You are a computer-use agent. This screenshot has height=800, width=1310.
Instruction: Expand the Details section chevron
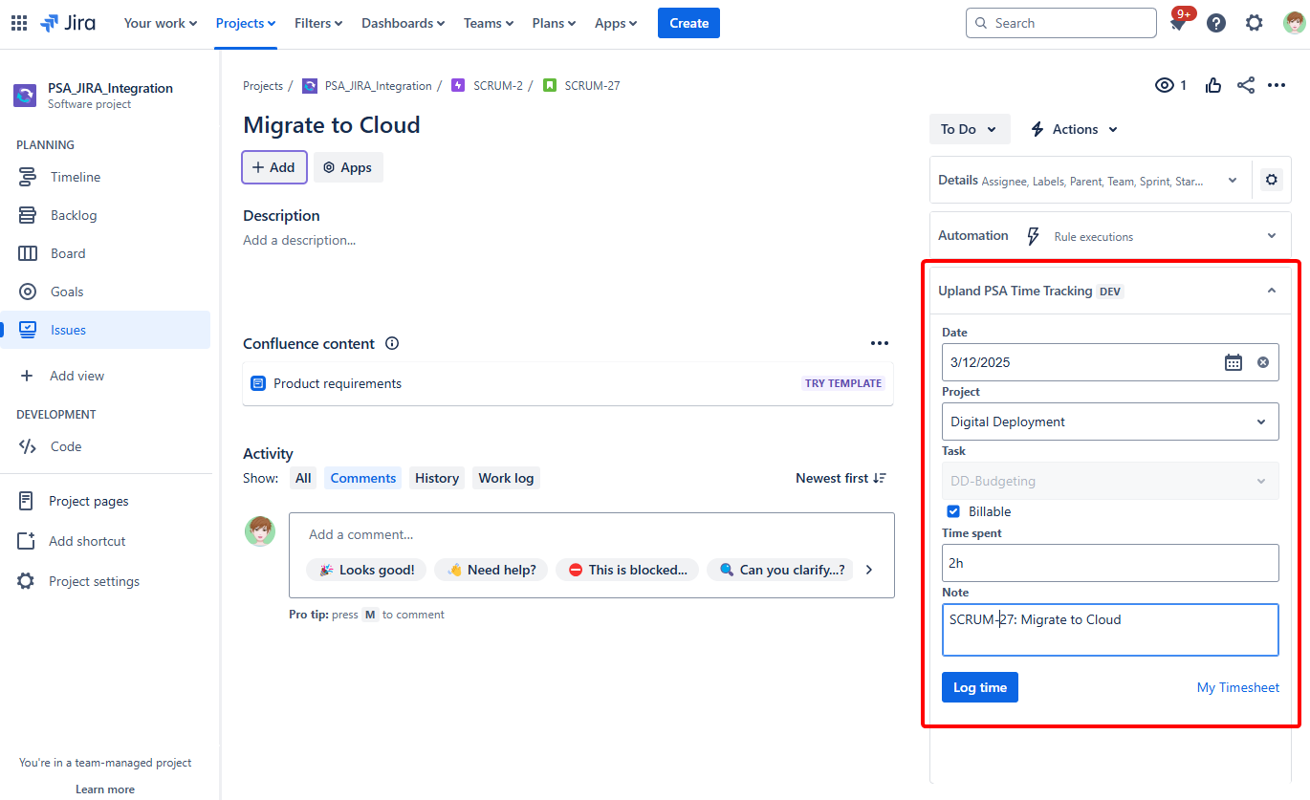pyautogui.click(x=1233, y=180)
